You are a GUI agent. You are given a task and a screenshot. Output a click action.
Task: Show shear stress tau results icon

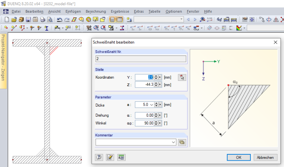click(x=174, y=28)
